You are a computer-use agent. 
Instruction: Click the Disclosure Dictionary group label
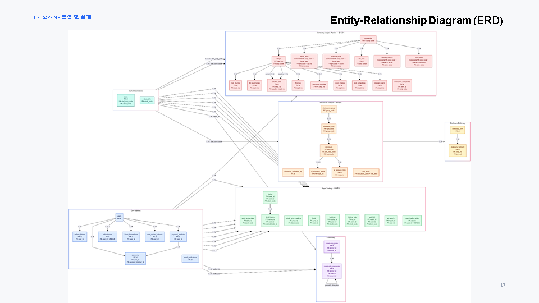(x=458, y=123)
